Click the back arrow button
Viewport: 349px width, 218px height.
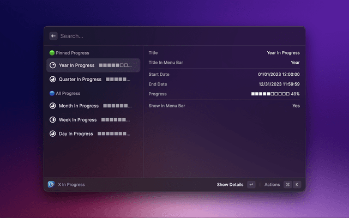(x=53, y=36)
